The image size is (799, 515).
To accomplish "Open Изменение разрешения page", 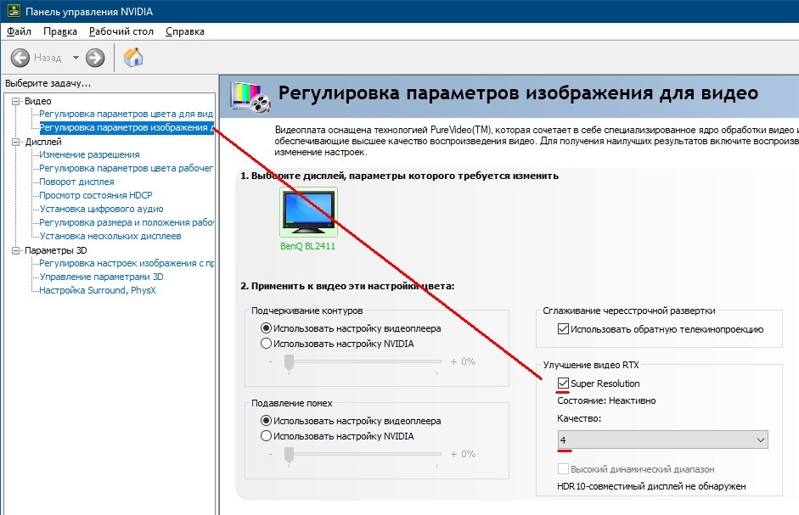I will coord(89,154).
